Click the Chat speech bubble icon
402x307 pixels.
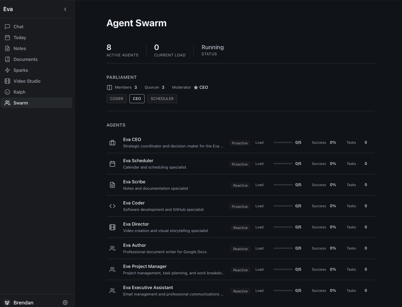click(7, 26)
